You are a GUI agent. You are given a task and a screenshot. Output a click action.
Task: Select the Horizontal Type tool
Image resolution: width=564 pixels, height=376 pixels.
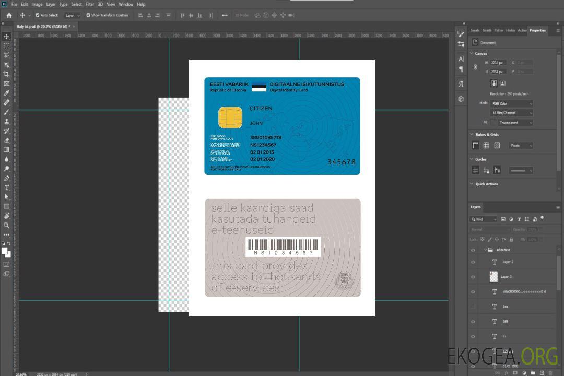click(x=6, y=187)
